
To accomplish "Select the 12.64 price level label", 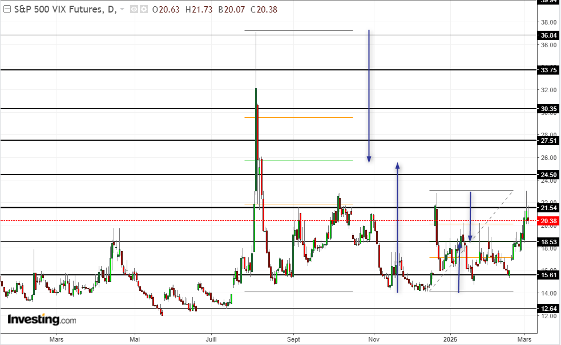I will [548, 308].
